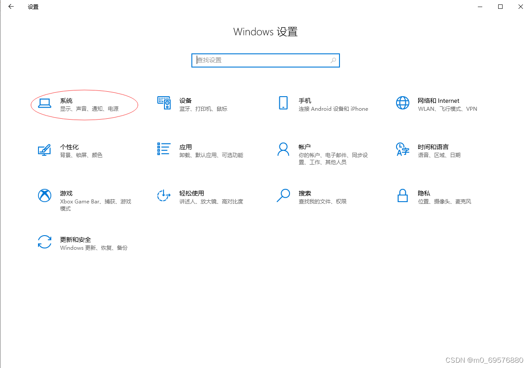This screenshot has width=530, height=368.
Task: Open the 手机 phone icon
Action: point(283,103)
